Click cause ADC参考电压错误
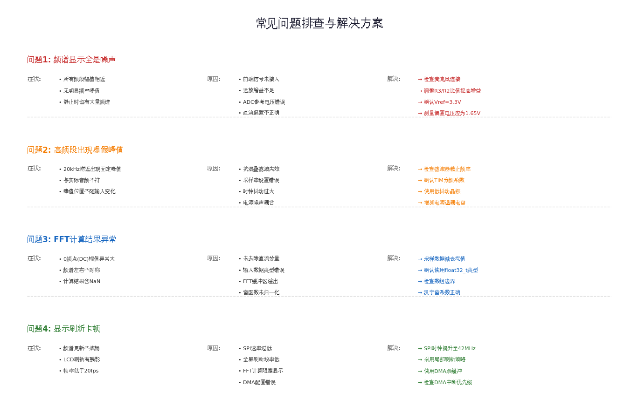Image resolution: width=638 pixels, height=413 pixels. [264, 102]
